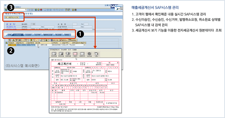Image resolution: width=225 pixels, height=118 pixels.
Task: Click the red cancel icon in SAP toolbar
Action: [x=41, y=10]
